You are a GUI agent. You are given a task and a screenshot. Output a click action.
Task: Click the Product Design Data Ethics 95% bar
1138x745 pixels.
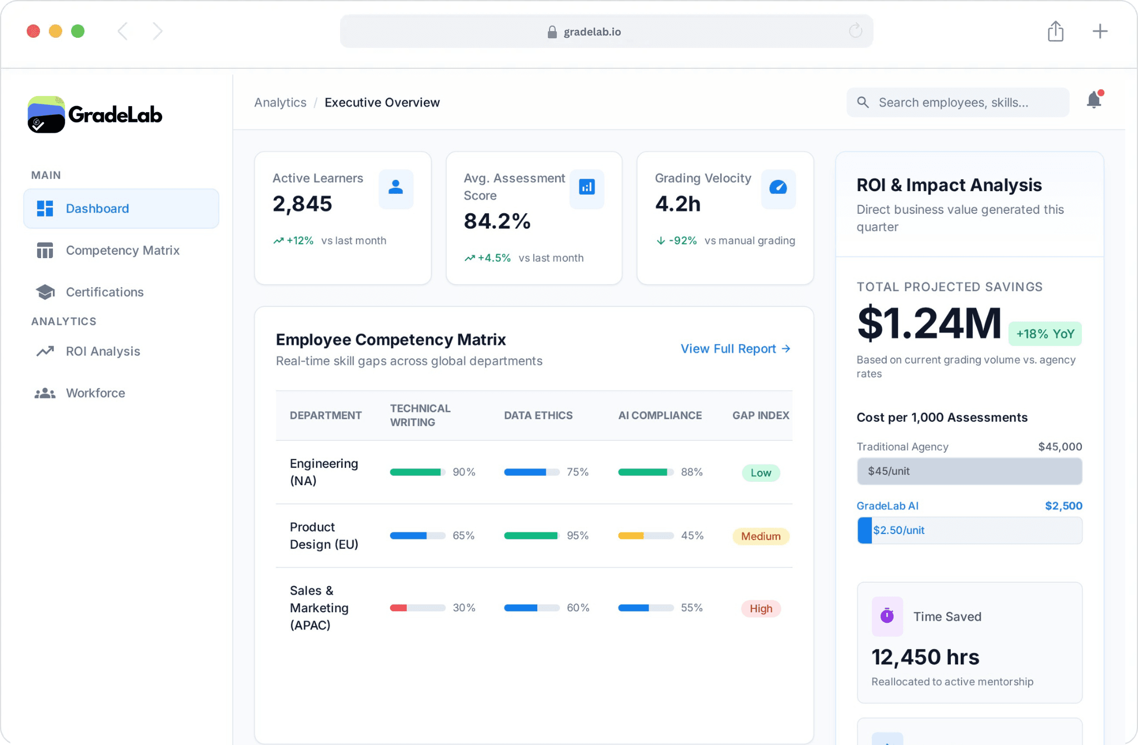[532, 536]
